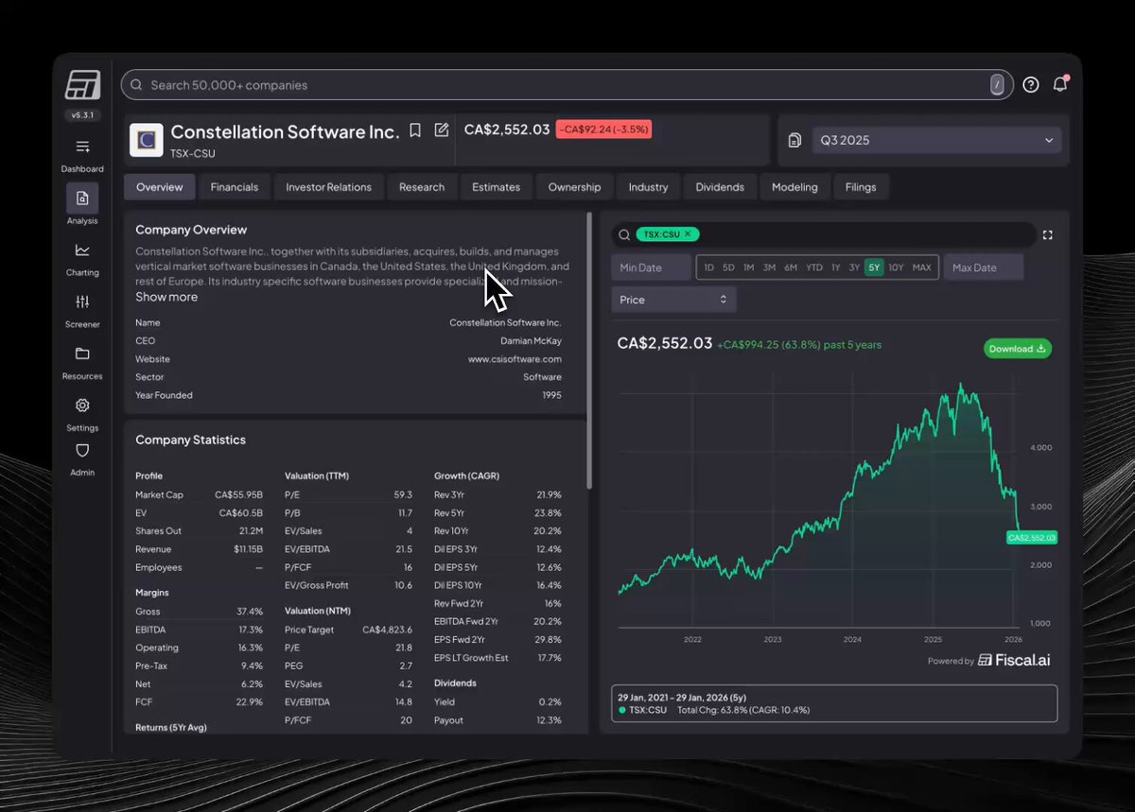1135x812 pixels.
Task: Expand the company description with Show more
Action: point(166,297)
